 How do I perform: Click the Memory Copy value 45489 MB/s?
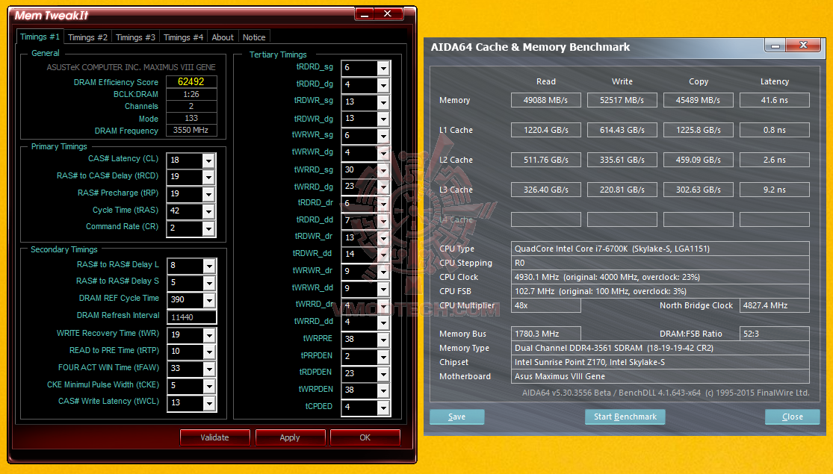coord(698,100)
